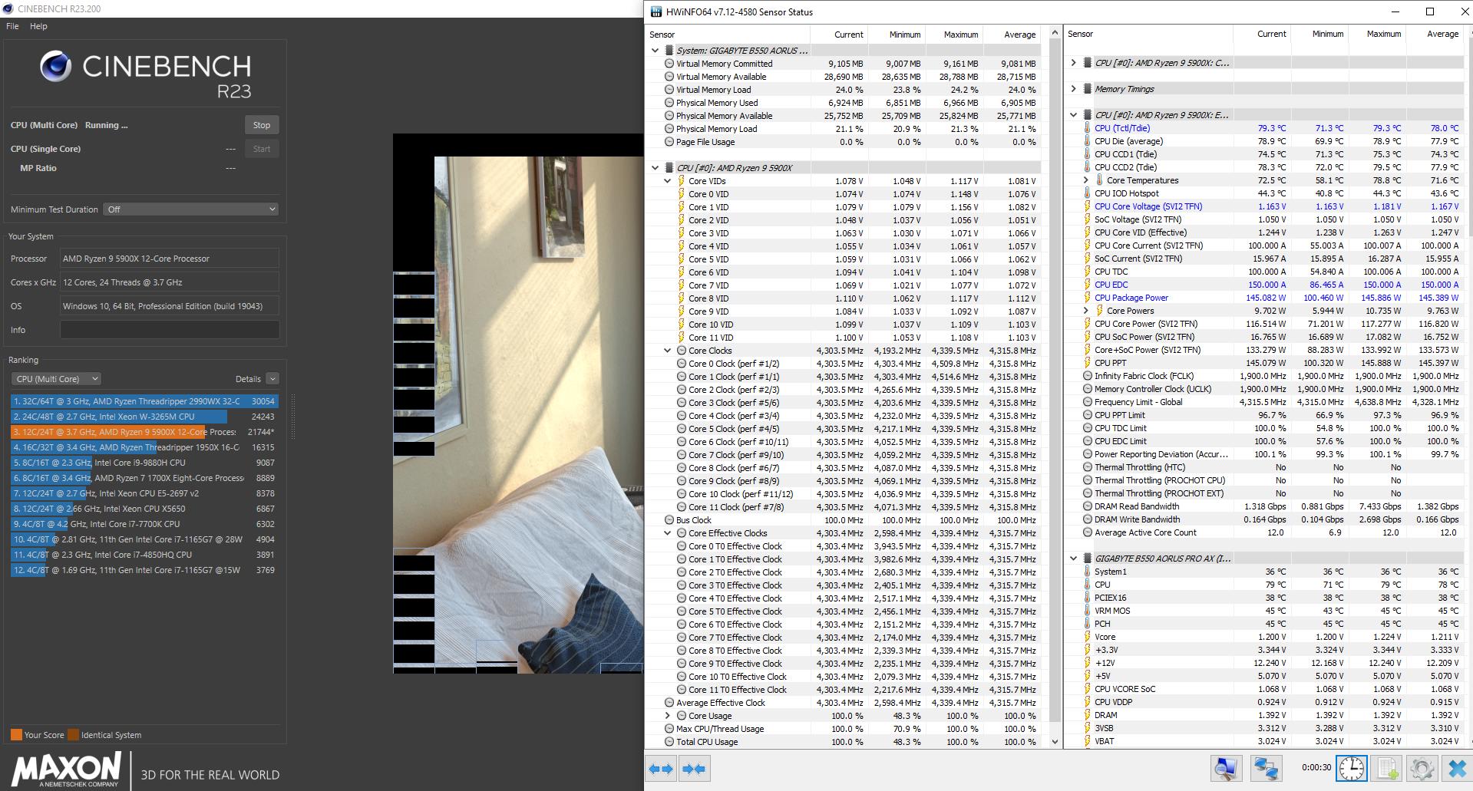Click the Minimum column header in right sensor panel
1473x791 pixels.
click(x=1319, y=34)
